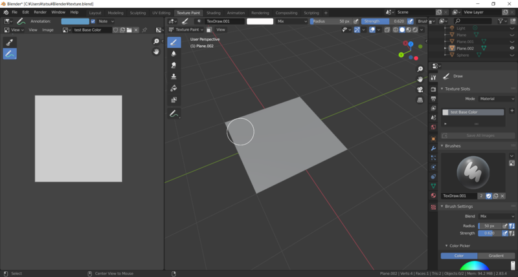Open the Physics properties tab
518x277 pixels.
click(433, 167)
